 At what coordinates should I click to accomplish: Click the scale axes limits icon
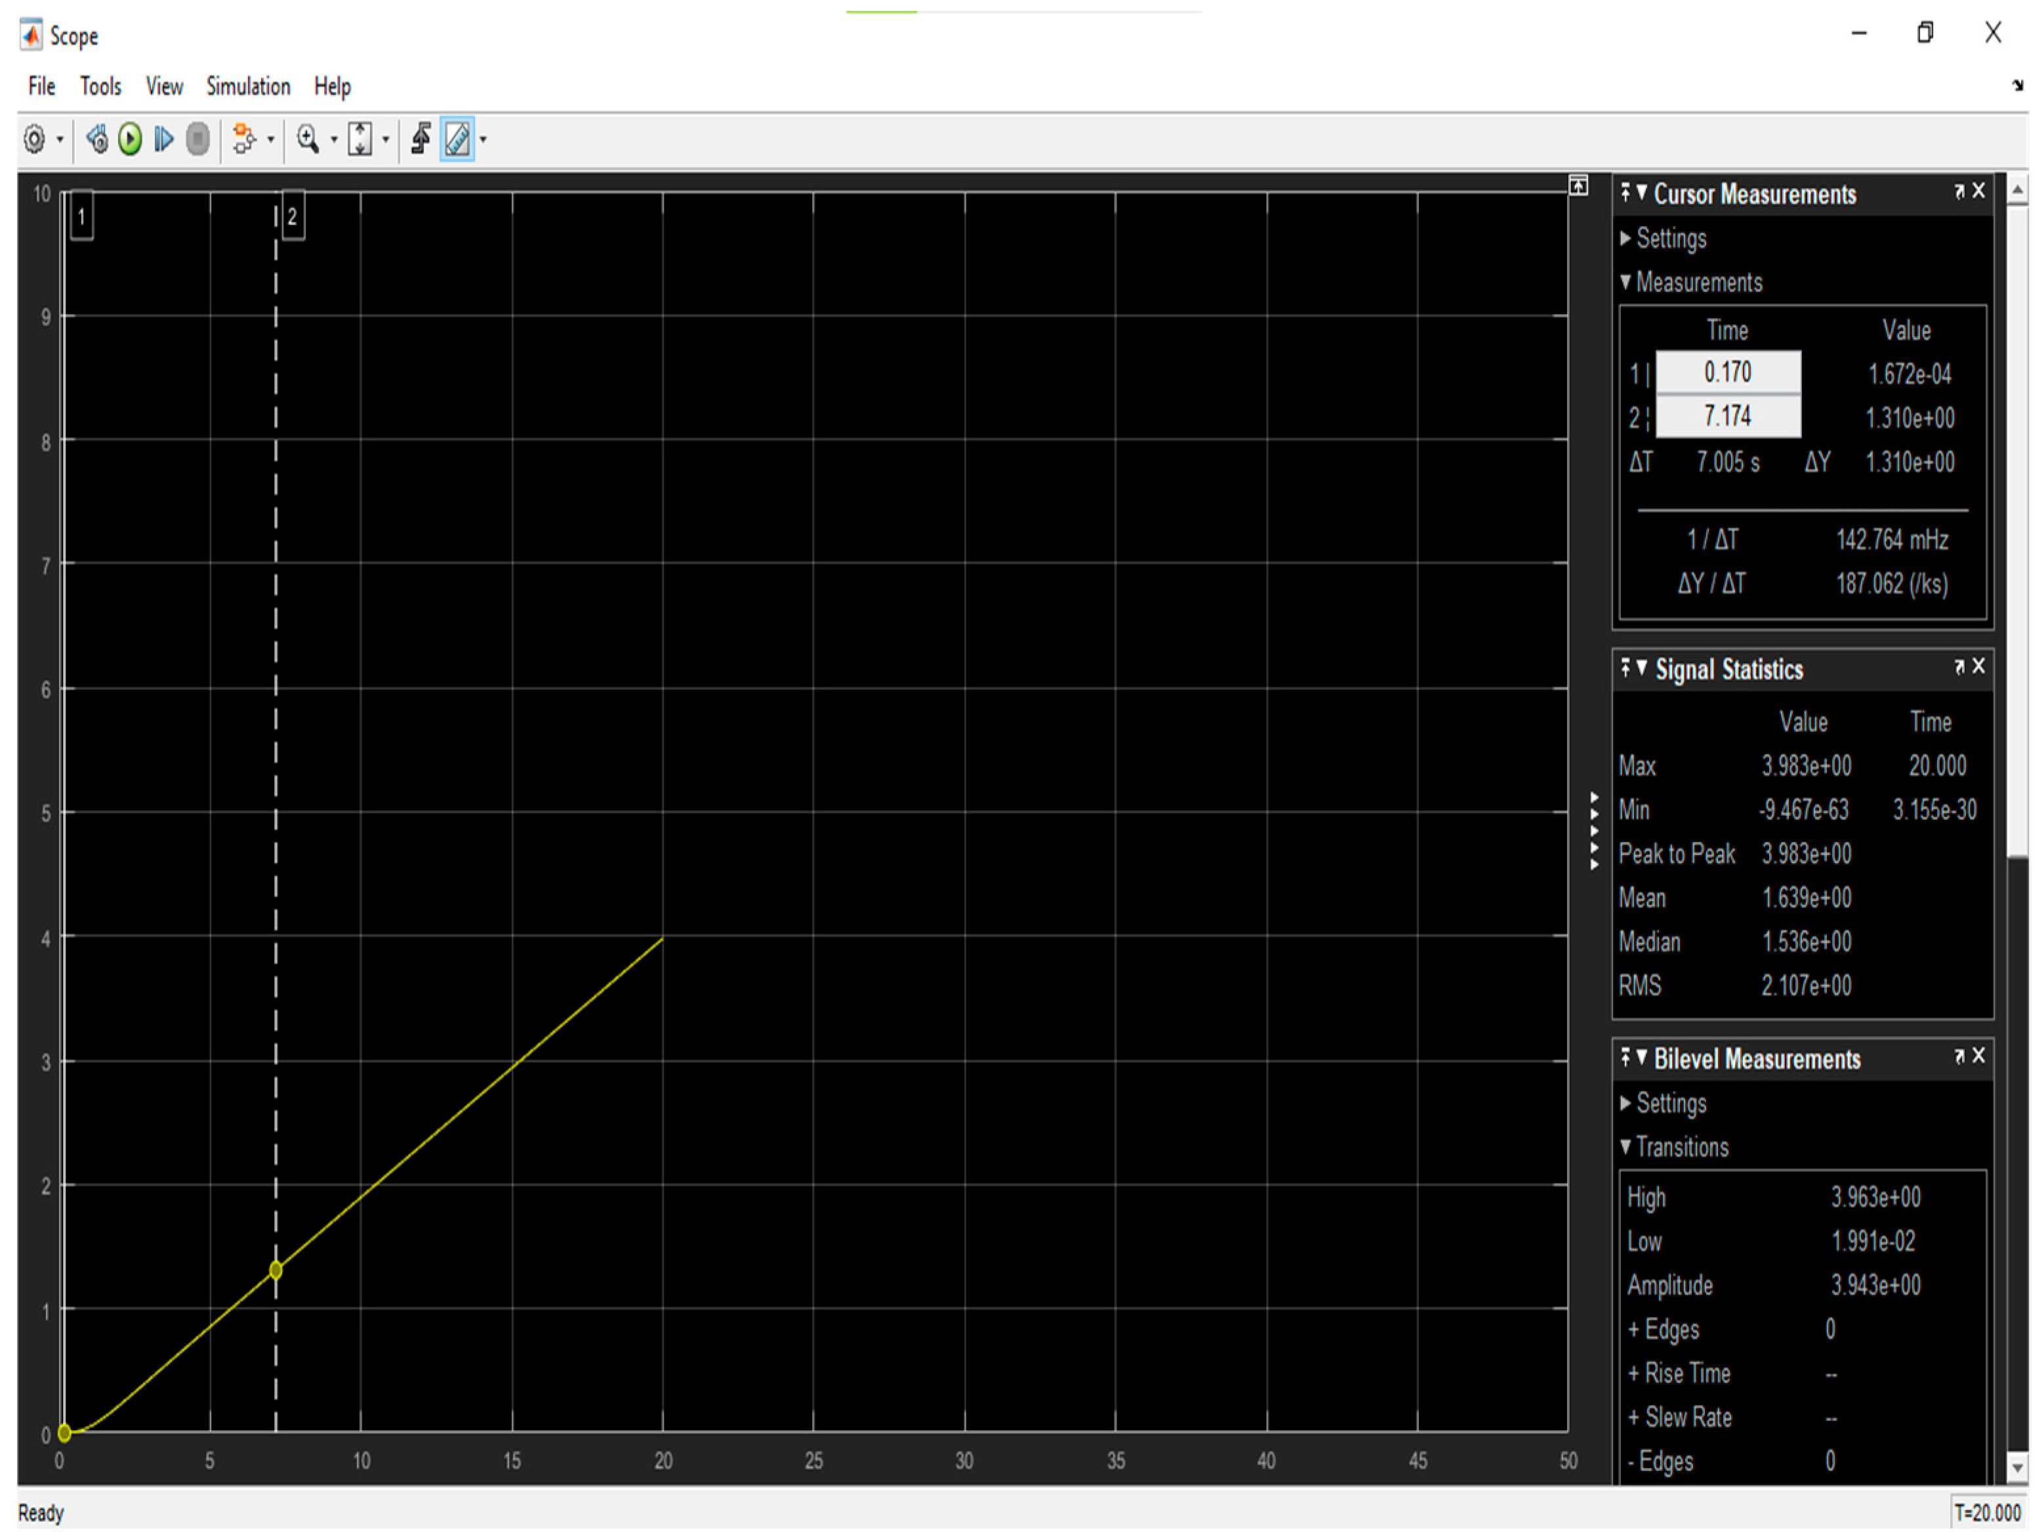pos(360,140)
